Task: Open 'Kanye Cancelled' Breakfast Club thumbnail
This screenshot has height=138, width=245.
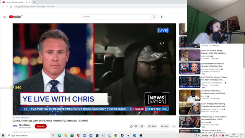Action: [x=190, y=108]
